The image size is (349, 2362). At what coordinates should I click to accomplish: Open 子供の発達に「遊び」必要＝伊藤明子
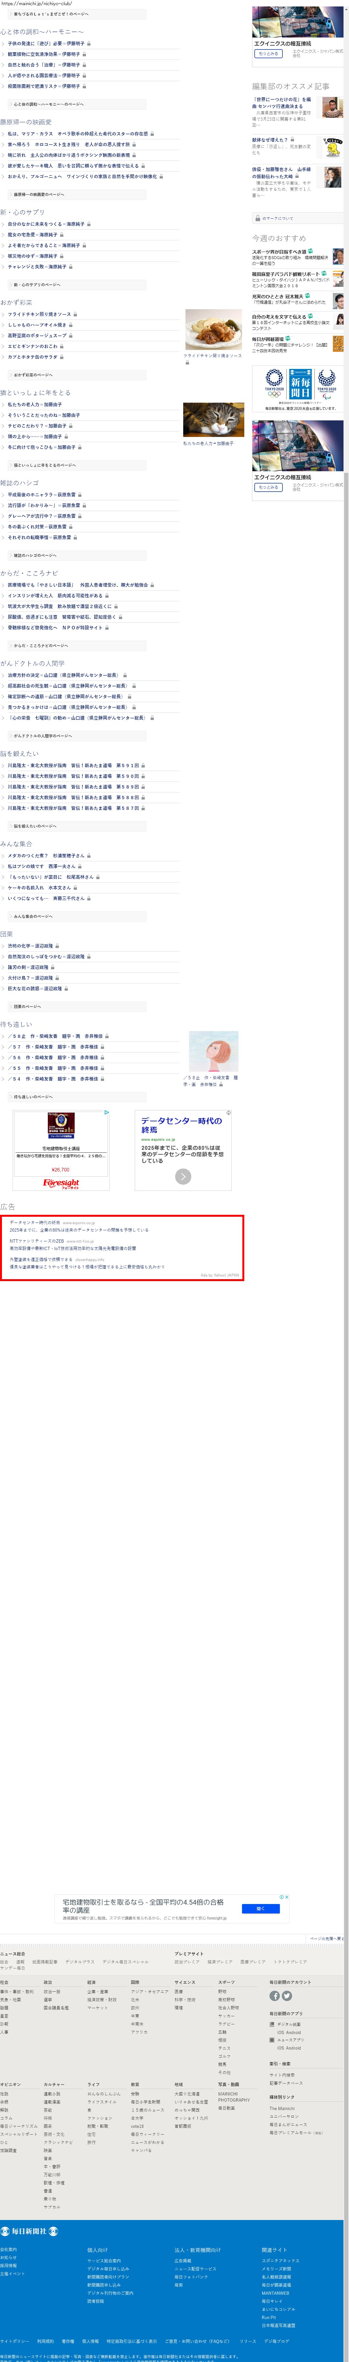[x=46, y=43]
